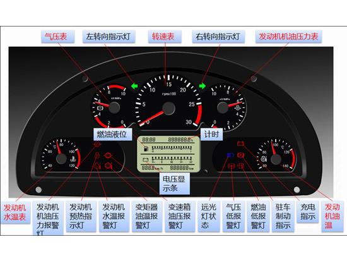Click the blue high beam indicator icon
This screenshot has width=347, height=261.
230,155
